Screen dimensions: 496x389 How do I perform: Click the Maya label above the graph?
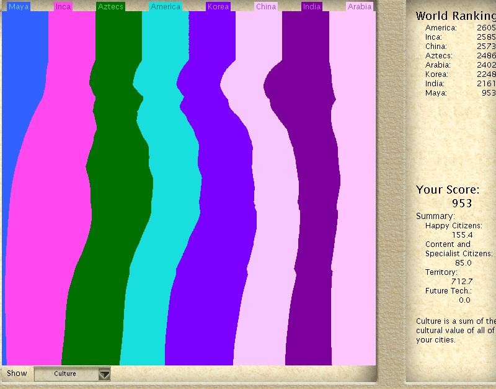pos(18,7)
